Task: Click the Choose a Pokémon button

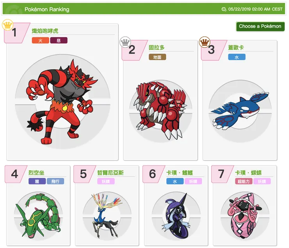Action: (x=260, y=26)
